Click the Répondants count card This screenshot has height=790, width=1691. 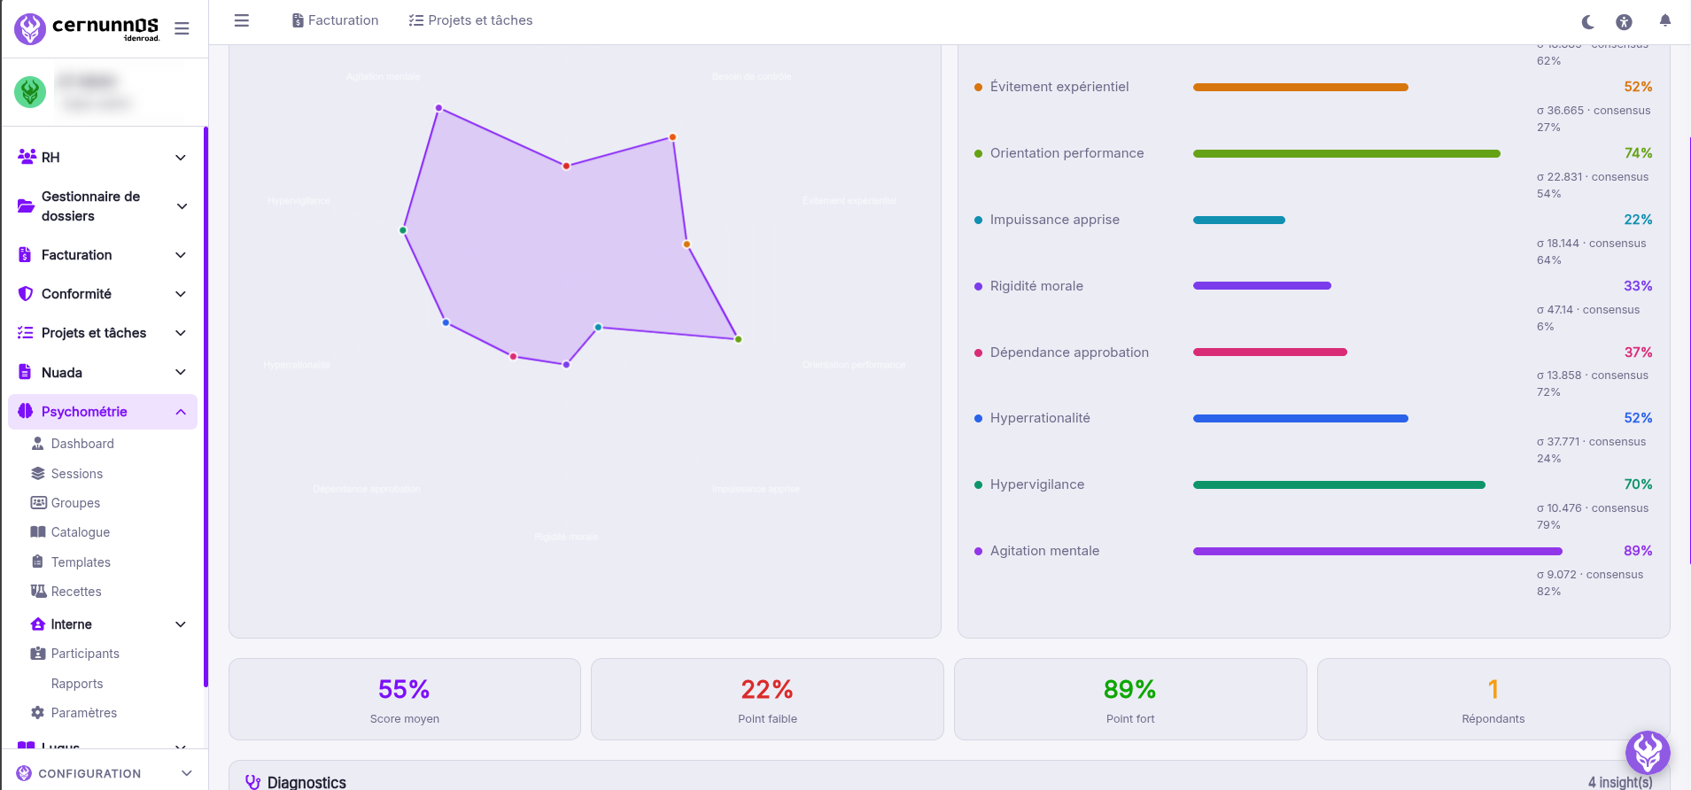click(1493, 699)
